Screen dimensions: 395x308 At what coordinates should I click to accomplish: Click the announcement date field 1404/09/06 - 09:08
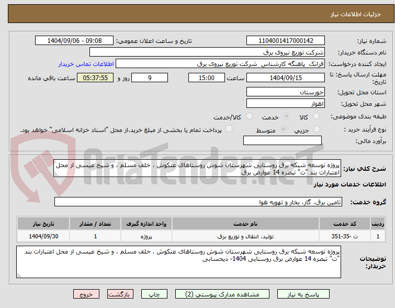[74, 41]
